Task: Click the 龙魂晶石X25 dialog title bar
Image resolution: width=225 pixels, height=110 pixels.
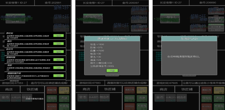Action: [x=189, y=39]
